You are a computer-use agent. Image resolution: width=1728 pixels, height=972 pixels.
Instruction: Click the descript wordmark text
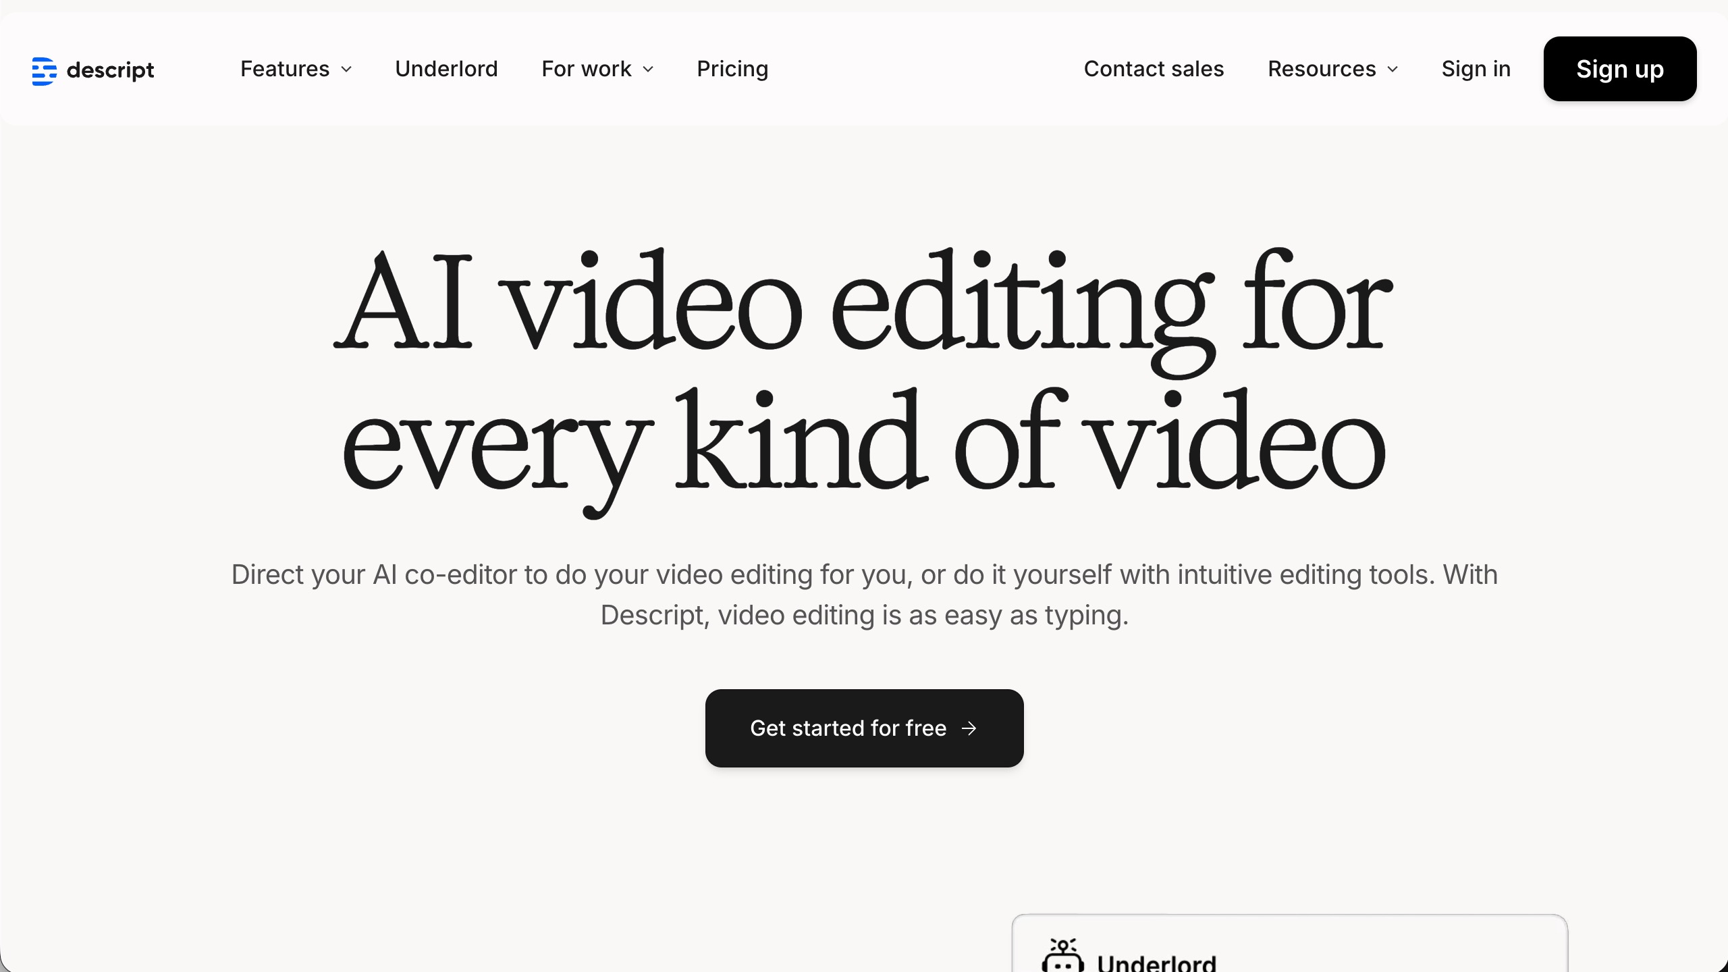[111, 70]
